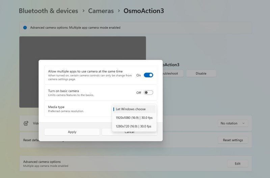
Task: Click the chevron before OsmoAction3
Action: click(x=118, y=11)
